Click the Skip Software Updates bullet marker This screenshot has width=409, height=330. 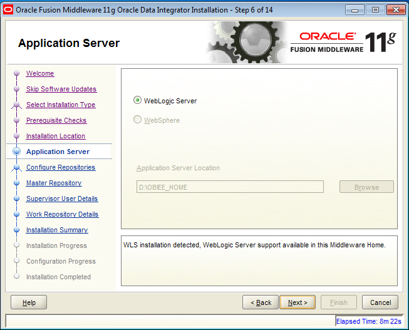click(x=16, y=89)
